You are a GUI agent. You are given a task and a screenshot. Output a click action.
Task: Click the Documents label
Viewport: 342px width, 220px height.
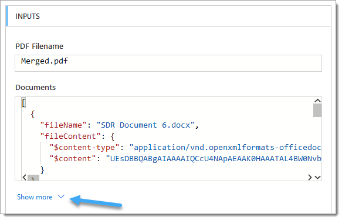click(36, 87)
